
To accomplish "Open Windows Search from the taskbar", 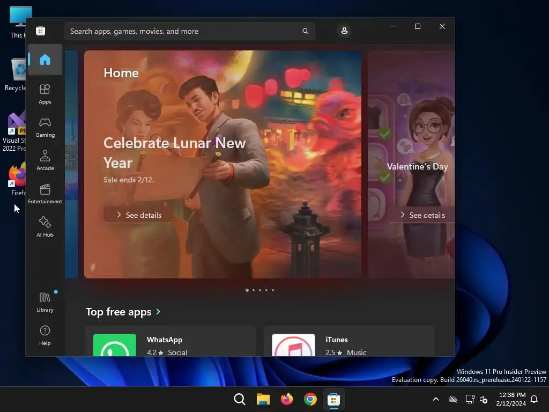I will [x=240, y=399].
